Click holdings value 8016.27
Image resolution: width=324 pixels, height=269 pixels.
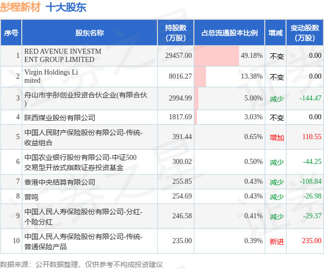click(x=180, y=76)
